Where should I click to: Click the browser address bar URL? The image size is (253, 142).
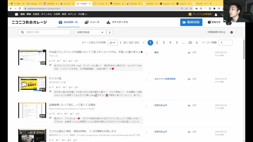point(44,8)
